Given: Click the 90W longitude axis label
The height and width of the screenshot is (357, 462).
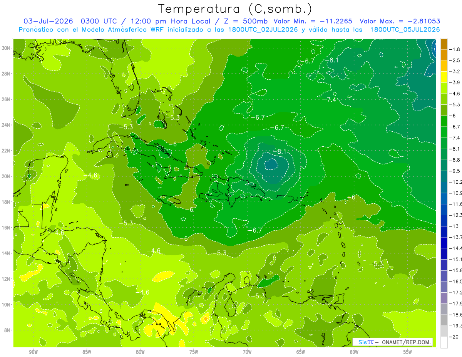Looking at the screenshot, I should coord(33,352).
